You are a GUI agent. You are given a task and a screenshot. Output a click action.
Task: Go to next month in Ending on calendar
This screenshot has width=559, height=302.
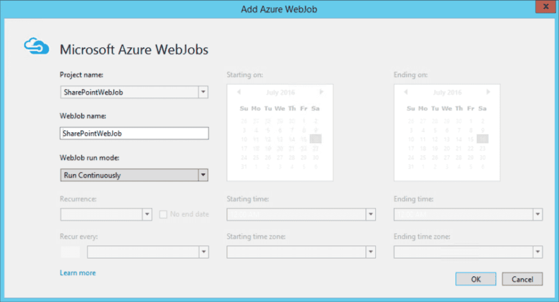tap(489, 92)
